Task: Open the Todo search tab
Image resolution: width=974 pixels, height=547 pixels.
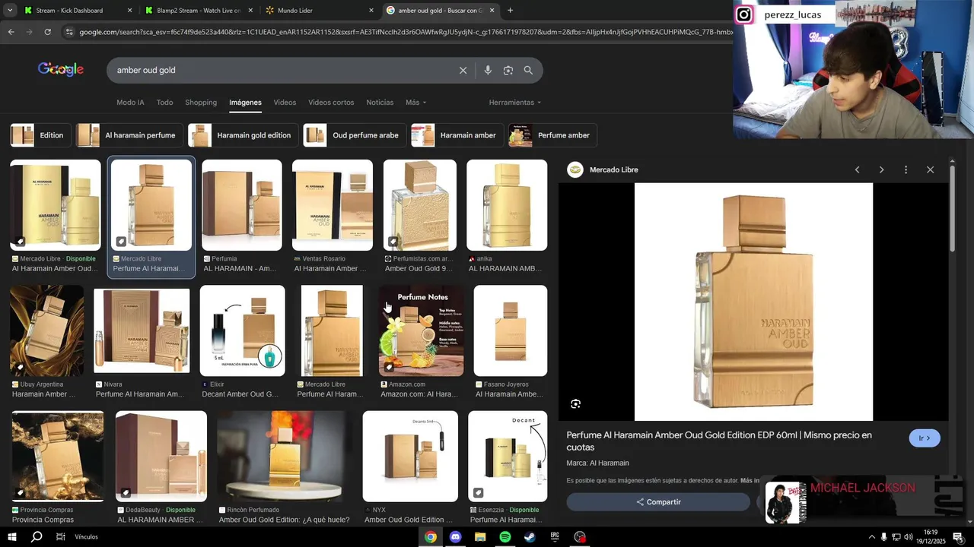Action: point(164,103)
